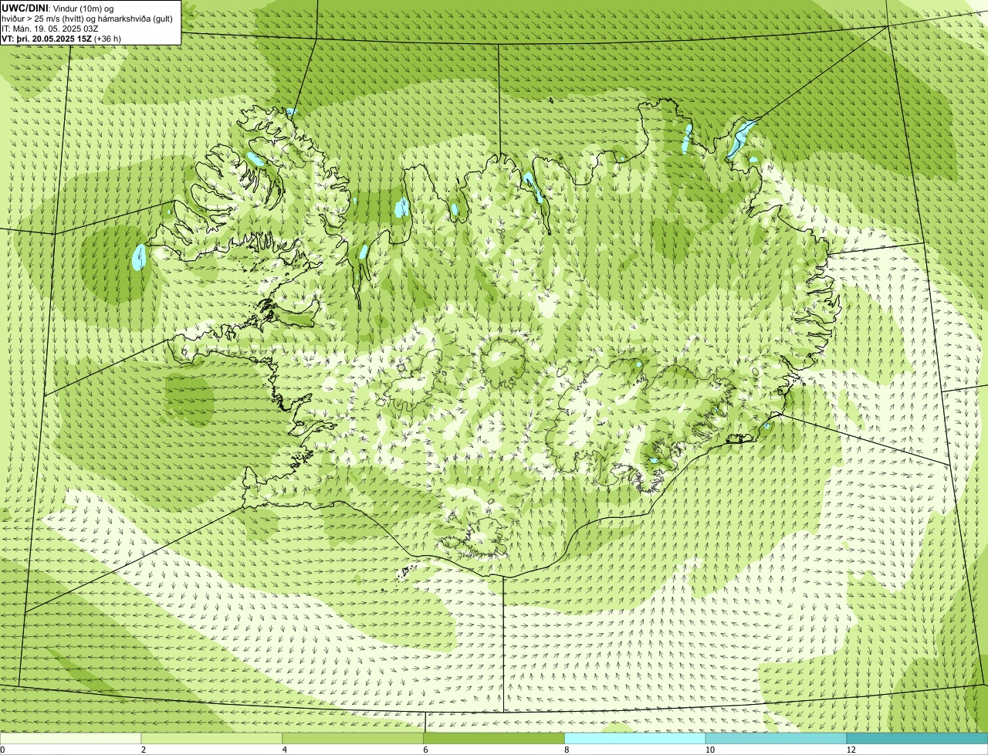Viewport: 988px width, 755px height.
Task: Click the 10–12 m/s turquoise legend swatch
Action: pos(776,738)
